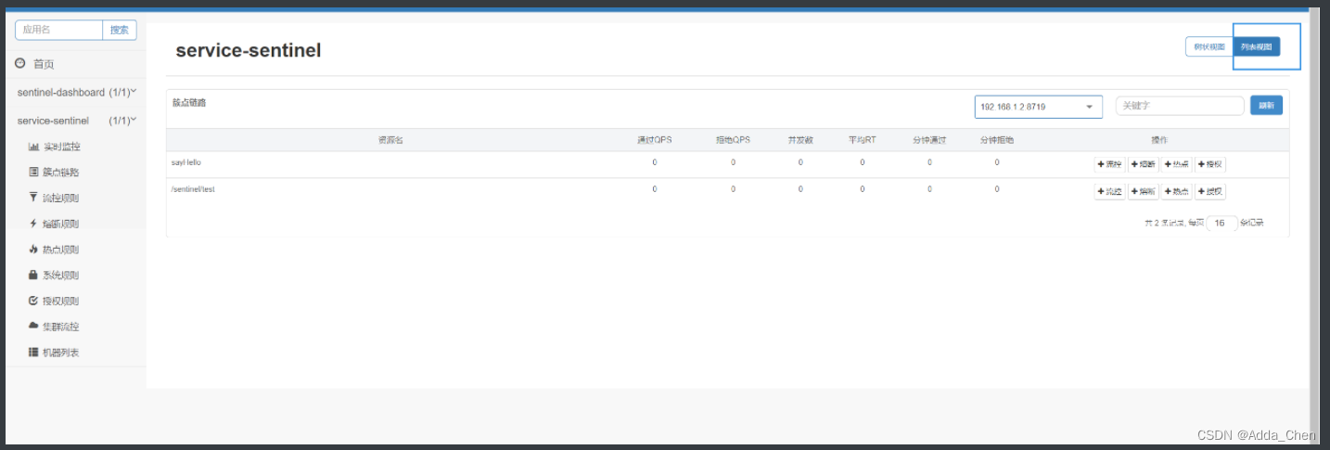Click the 搜索 search button in sidebar

[x=120, y=30]
